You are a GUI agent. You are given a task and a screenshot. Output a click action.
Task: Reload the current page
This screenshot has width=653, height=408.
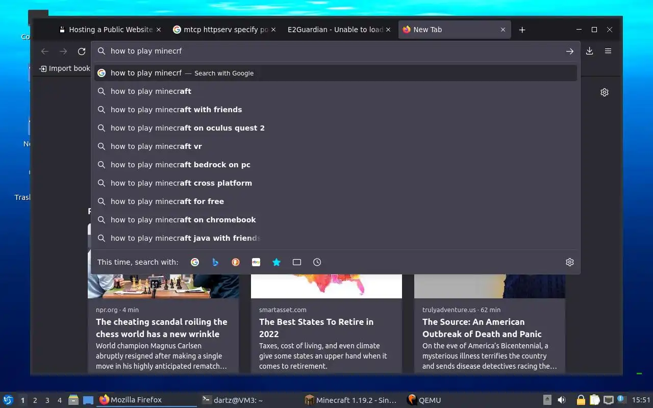coord(82,51)
